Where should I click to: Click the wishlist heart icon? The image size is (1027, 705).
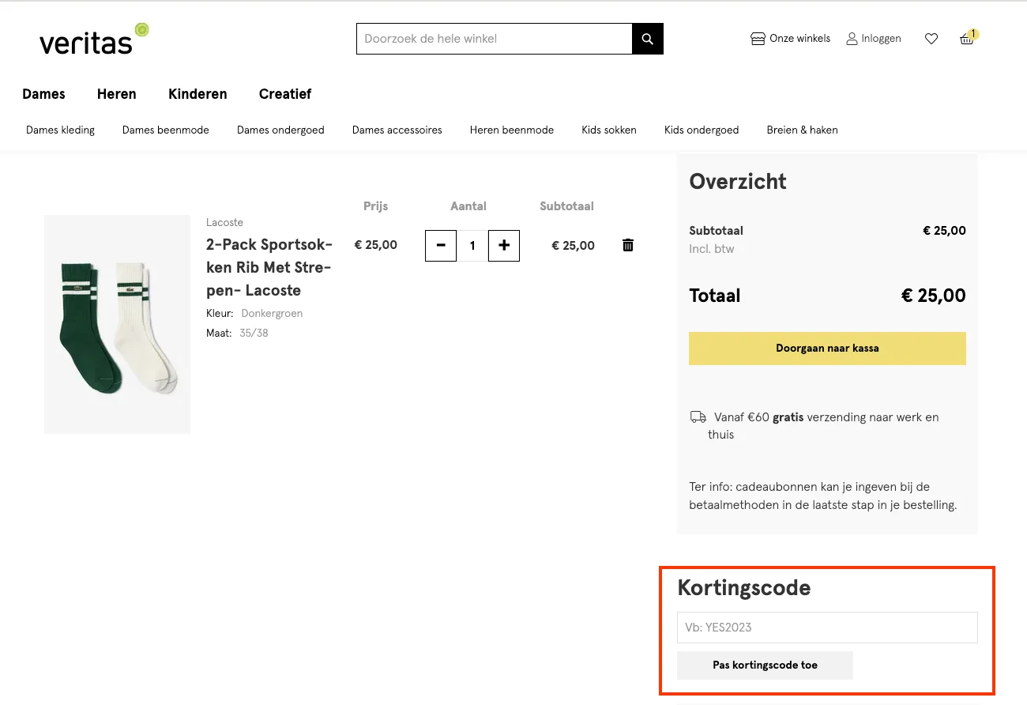pos(931,38)
